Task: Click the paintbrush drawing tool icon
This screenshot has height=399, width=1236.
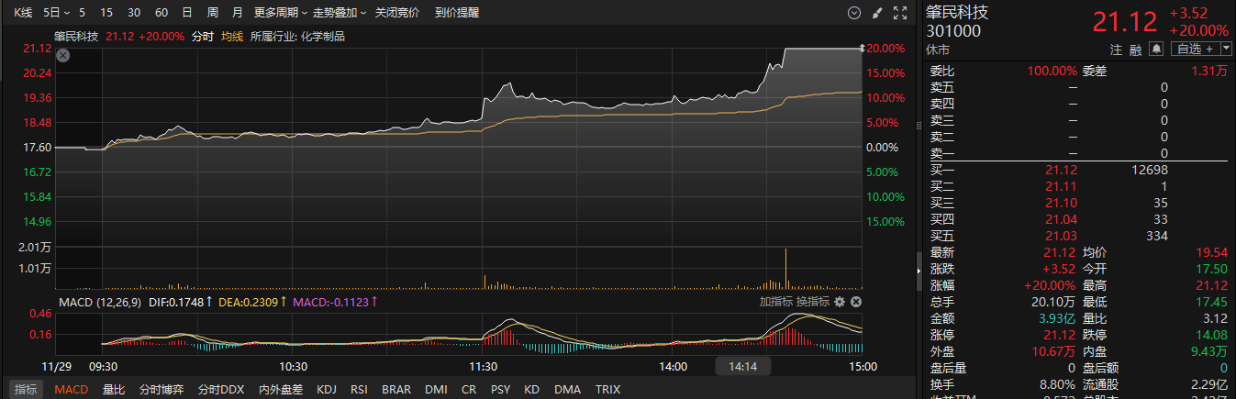Action: pyautogui.click(x=877, y=13)
